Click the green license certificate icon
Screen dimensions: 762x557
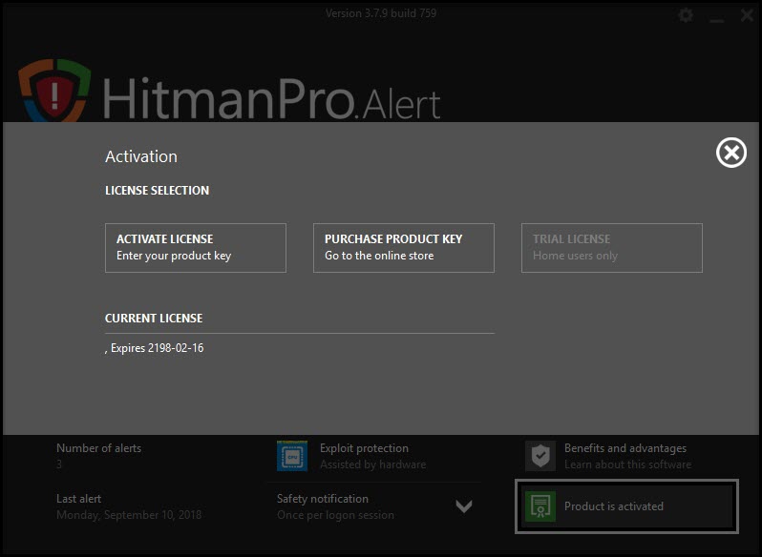click(x=540, y=506)
